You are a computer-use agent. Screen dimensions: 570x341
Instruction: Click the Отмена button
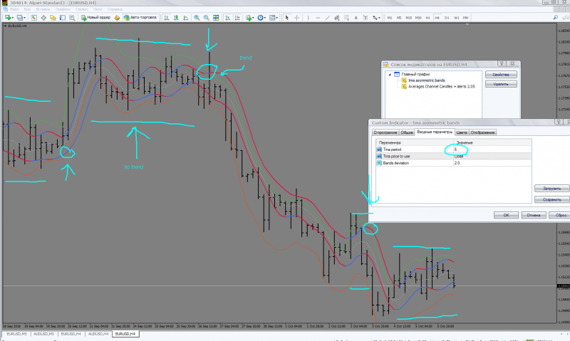534,215
